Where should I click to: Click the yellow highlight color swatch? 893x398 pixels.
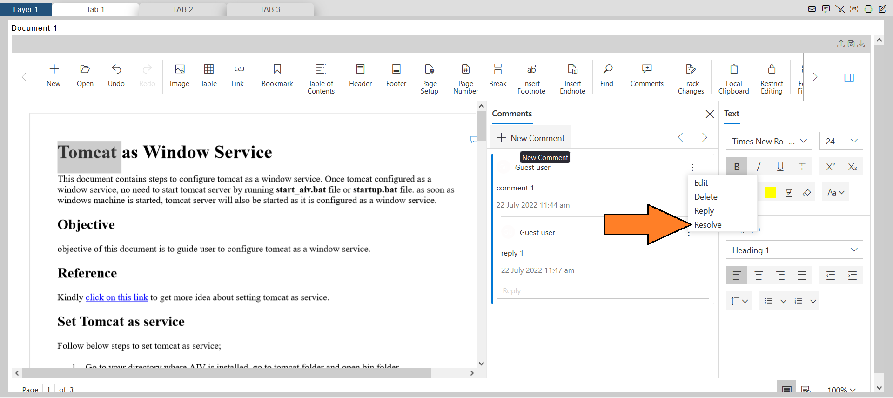pyautogui.click(x=771, y=193)
